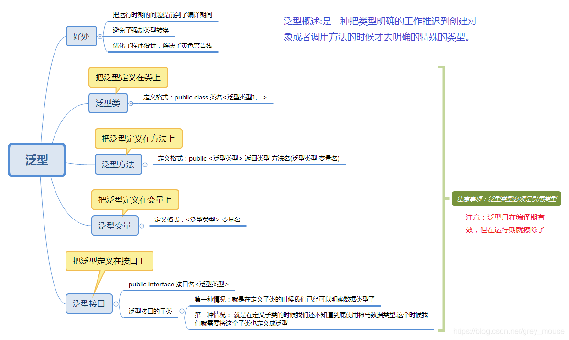Collapse the 泛型类 node's expander circle

(x=131, y=103)
